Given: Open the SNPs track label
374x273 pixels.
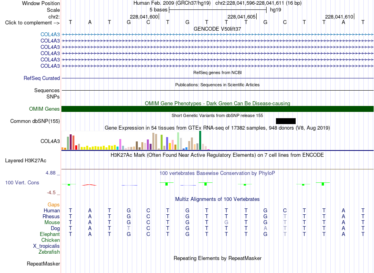Looking at the screenshot, I should click(53, 97).
